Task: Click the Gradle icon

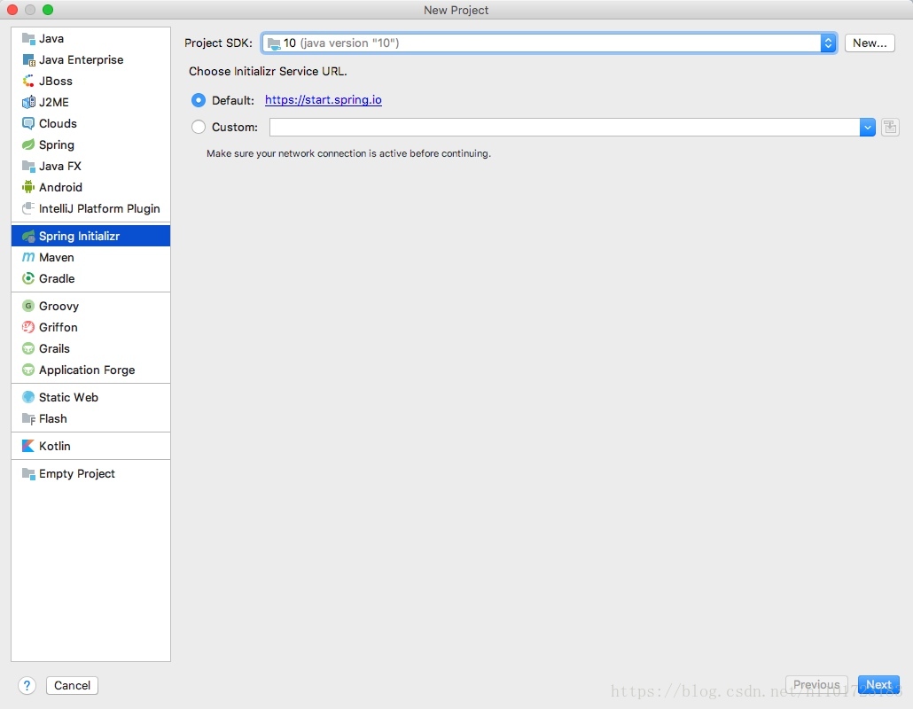Action: tap(28, 278)
